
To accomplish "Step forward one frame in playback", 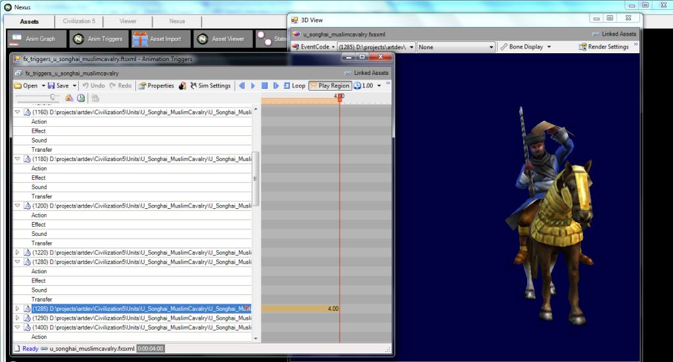I will [x=275, y=86].
